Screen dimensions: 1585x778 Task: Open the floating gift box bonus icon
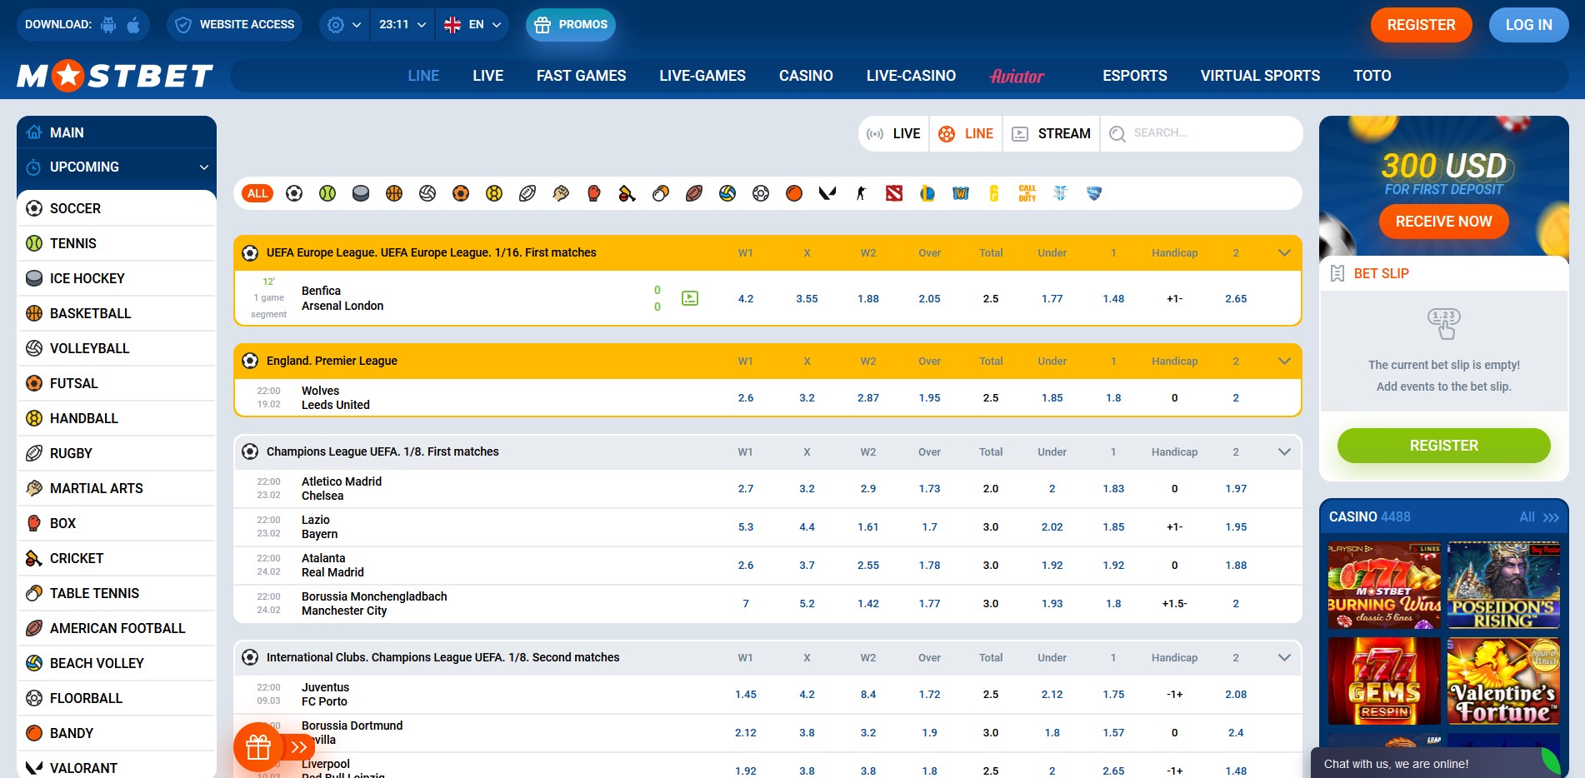[258, 747]
